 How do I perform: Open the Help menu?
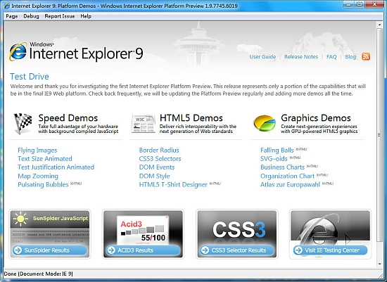(x=86, y=16)
